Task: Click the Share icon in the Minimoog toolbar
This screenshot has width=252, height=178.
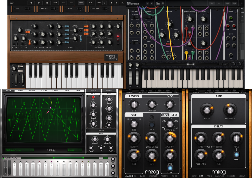Action: click(x=55, y=3)
